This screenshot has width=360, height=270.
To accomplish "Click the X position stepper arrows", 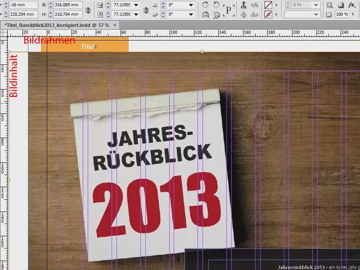I will (6, 5).
